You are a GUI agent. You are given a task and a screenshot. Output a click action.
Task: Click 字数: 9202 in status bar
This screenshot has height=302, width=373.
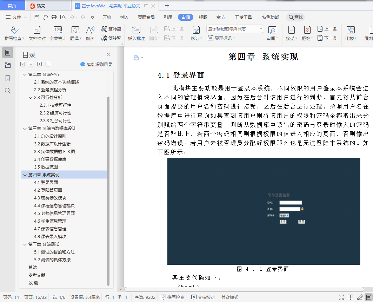click(145, 297)
